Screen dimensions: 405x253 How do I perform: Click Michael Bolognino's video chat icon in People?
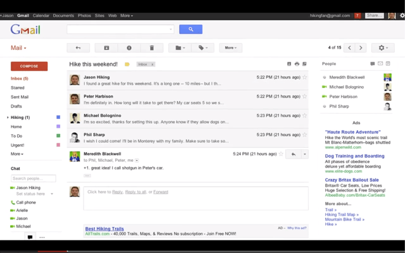point(325,87)
